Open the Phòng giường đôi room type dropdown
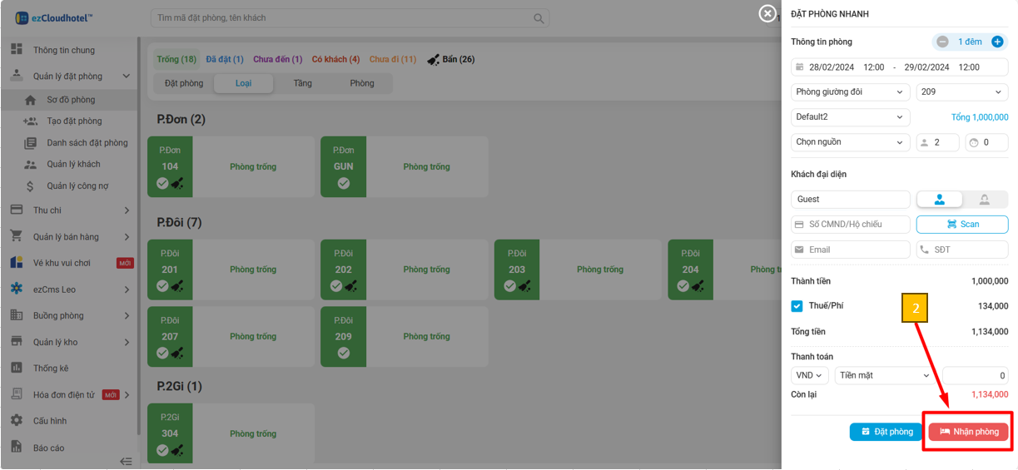The width and height of the screenshot is (1018, 470). point(850,92)
